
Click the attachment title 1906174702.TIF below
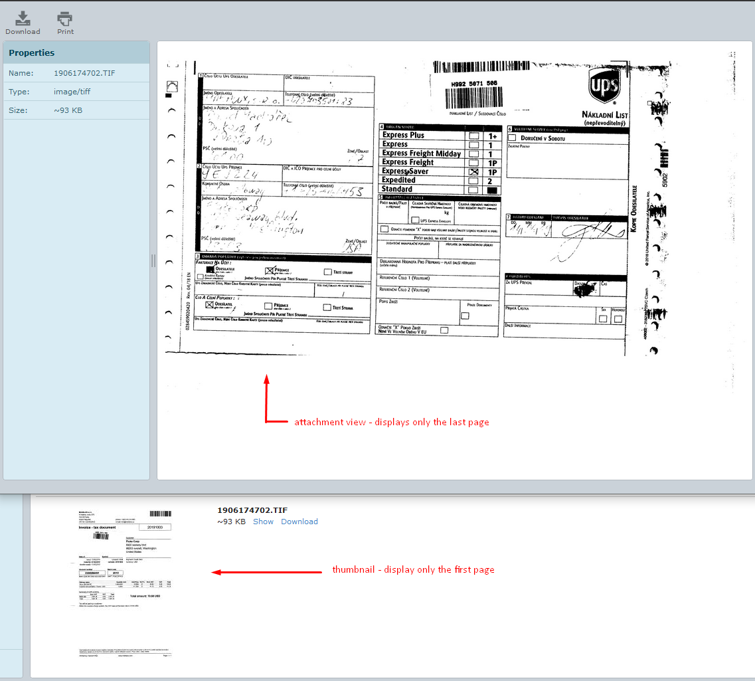click(x=252, y=510)
